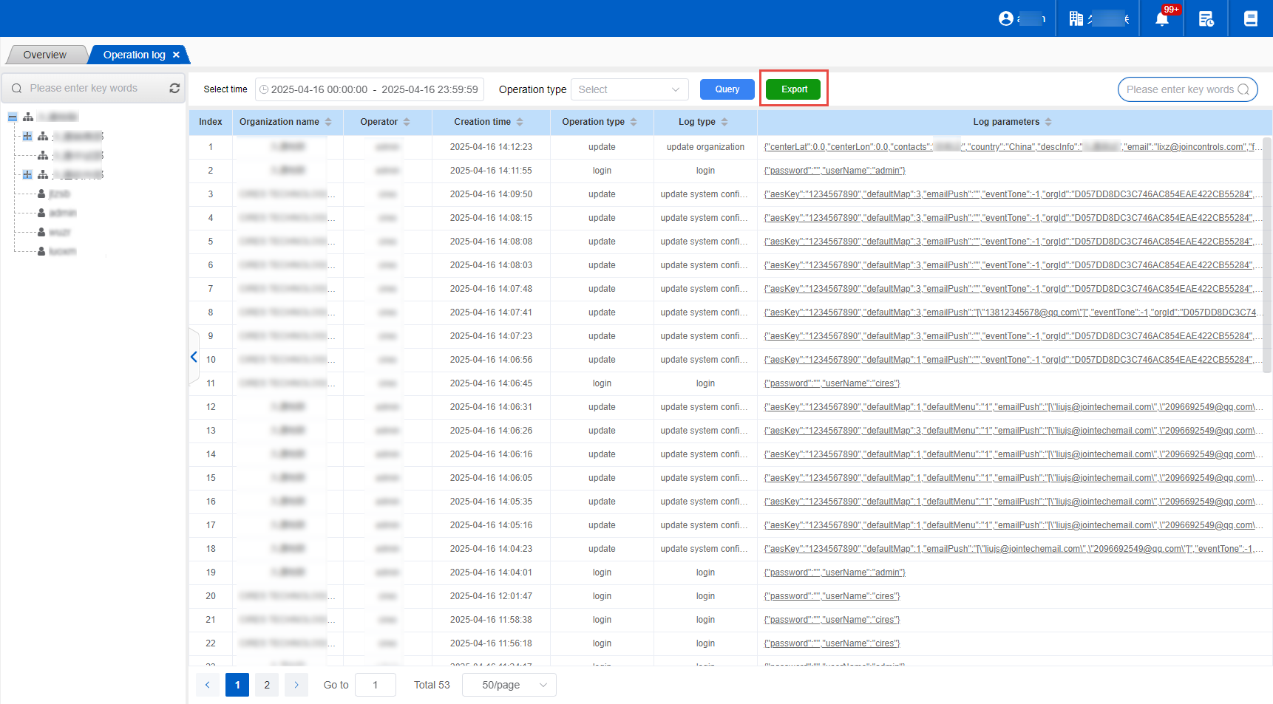Click the Go to page number field
This screenshot has height=704, width=1273.
pos(375,685)
